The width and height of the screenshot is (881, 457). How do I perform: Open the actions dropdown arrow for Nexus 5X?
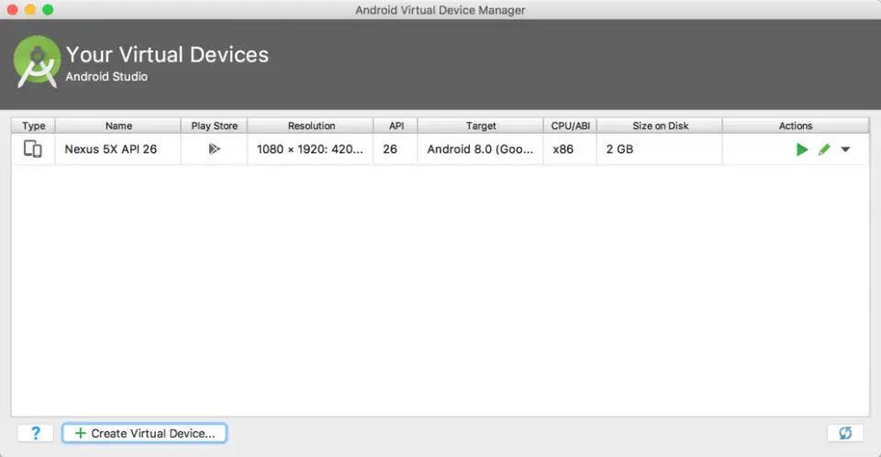pos(845,150)
